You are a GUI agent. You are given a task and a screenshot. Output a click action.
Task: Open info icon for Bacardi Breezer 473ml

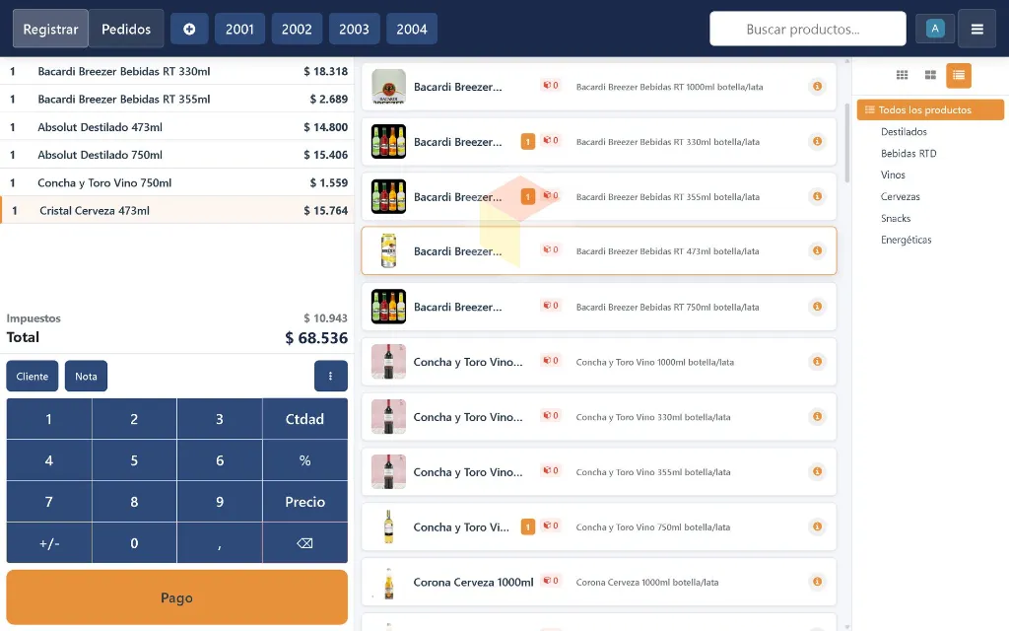coord(817,250)
